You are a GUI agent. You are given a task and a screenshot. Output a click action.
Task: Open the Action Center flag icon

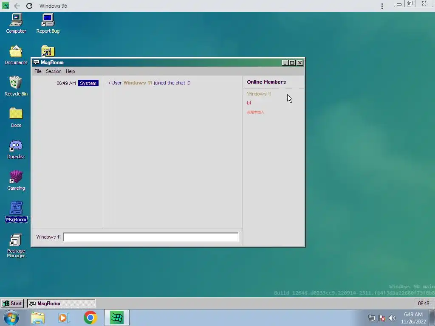click(382, 318)
